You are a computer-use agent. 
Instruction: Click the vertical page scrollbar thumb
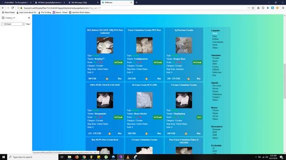(x=285, y=81)
